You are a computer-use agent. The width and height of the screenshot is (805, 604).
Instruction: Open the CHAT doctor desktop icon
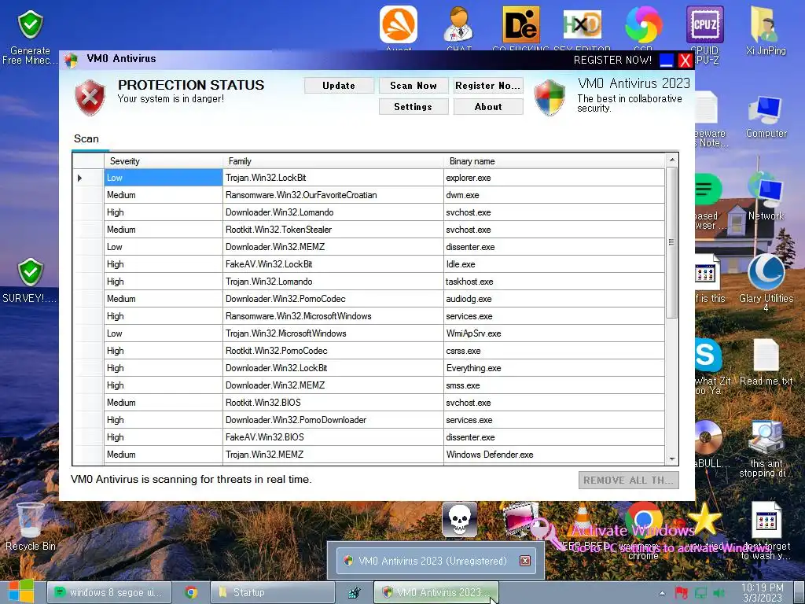[458, 25]
